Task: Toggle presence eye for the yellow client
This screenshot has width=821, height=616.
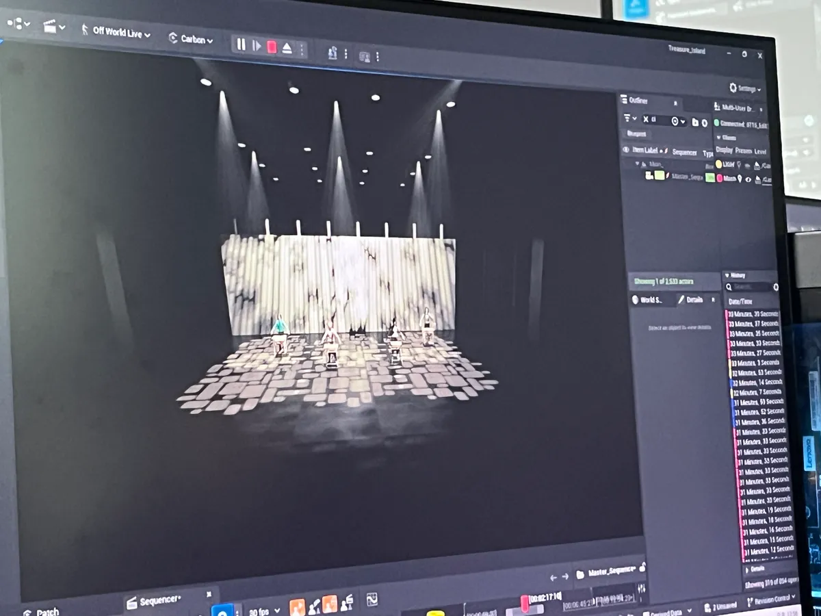Action: pos(748,165)
